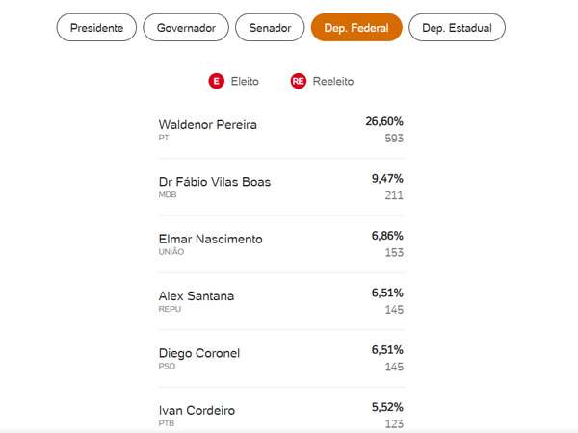Click the active Dep. Federal tab
578x433 pixels.
(356, 28)
